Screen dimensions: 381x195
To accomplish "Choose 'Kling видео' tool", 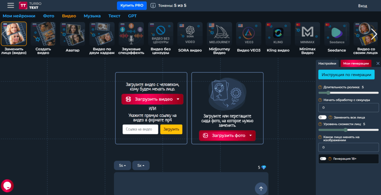I will 278,37.
